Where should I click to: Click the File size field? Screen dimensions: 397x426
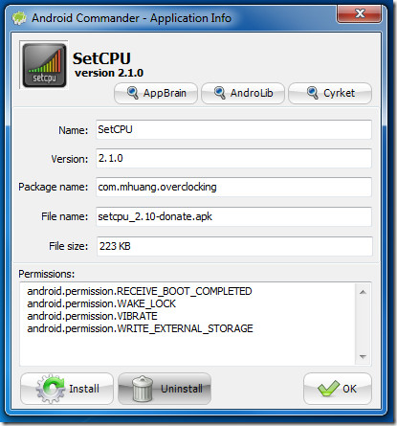[x=234, y=246]
